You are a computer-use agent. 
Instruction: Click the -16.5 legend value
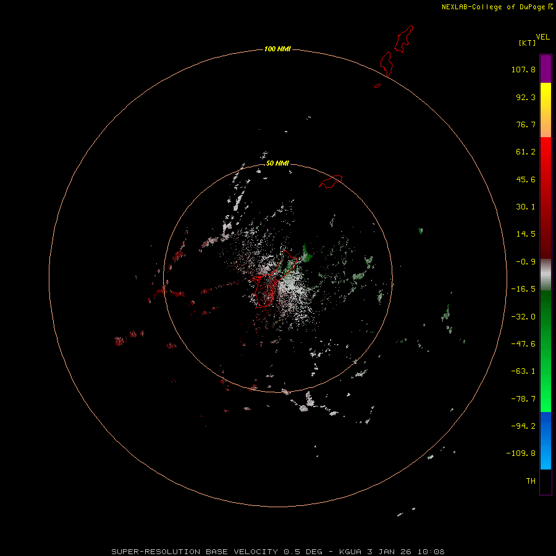point(523,289)
